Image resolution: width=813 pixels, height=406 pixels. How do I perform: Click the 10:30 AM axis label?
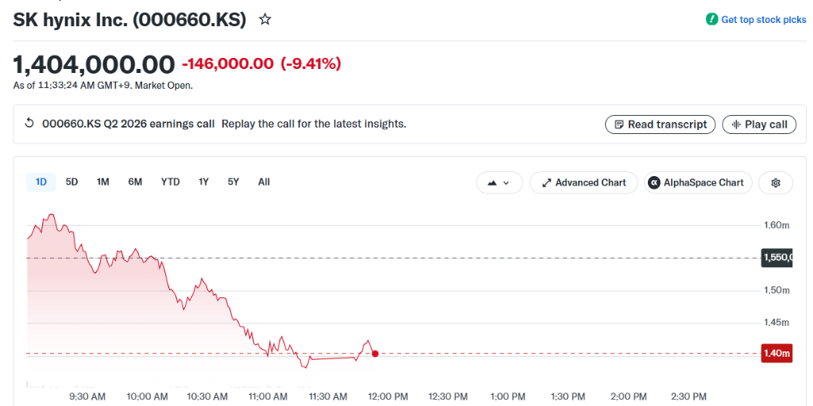207,396
